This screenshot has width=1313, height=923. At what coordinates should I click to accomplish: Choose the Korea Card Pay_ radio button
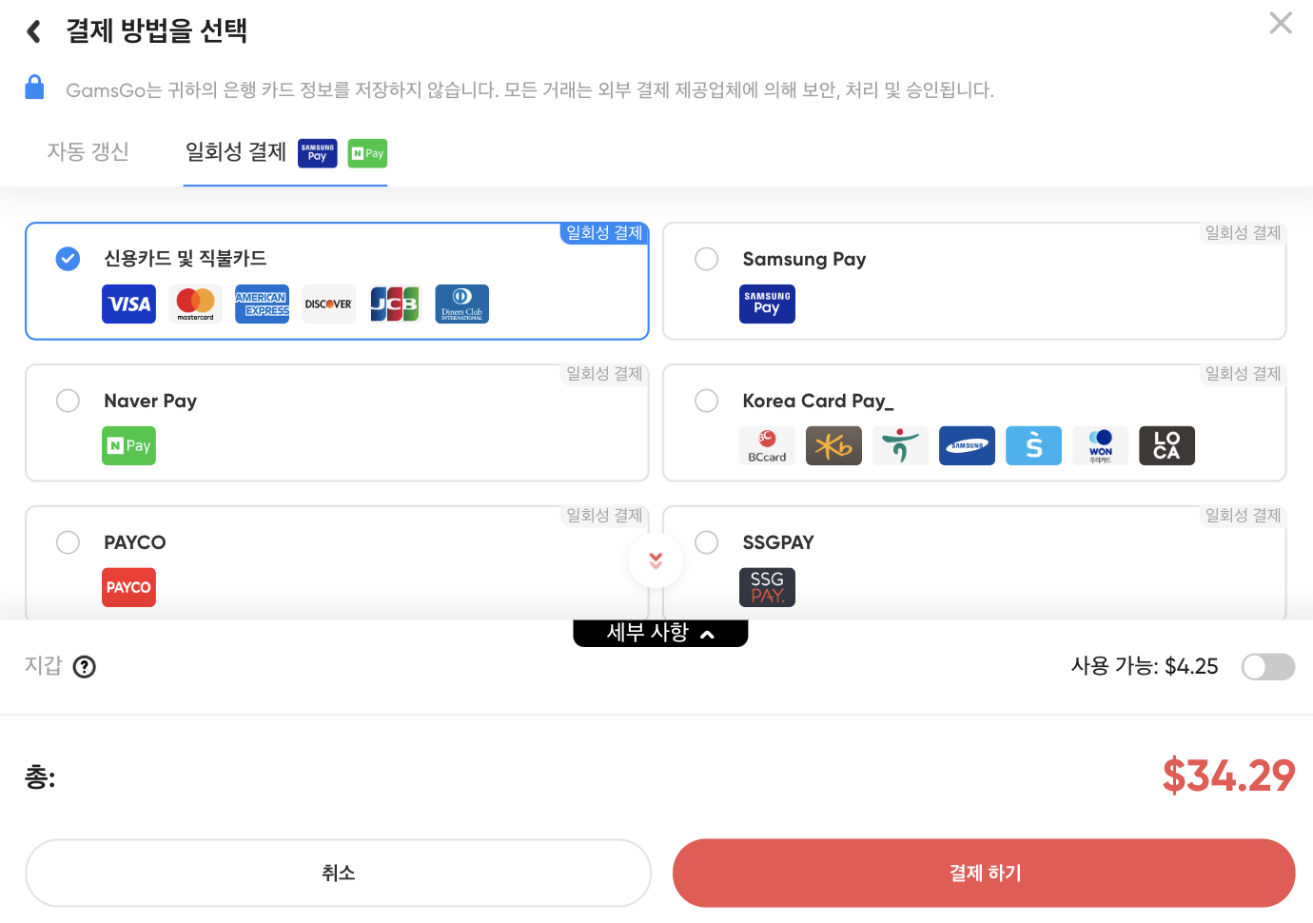707,401
